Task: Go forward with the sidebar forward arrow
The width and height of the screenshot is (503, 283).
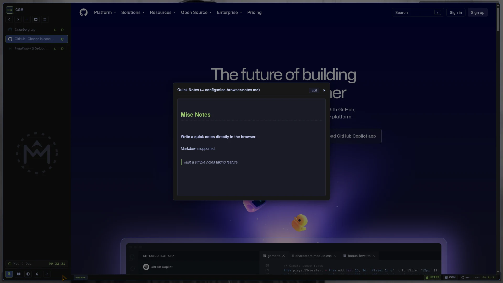Action: point(18,19)
